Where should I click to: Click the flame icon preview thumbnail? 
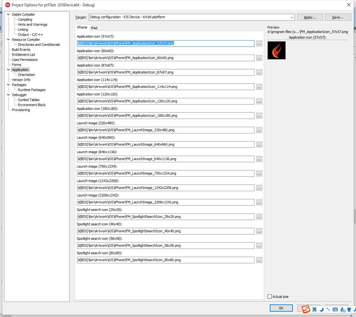coord(276,50)
